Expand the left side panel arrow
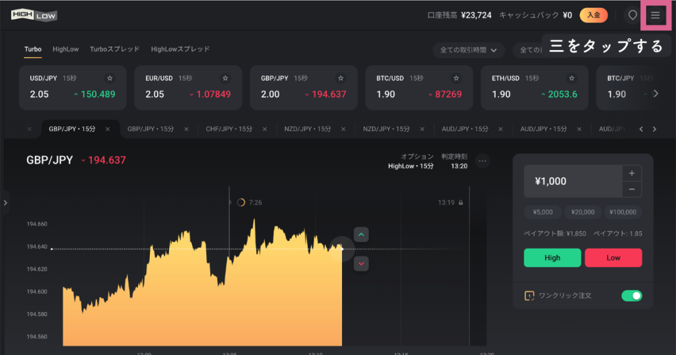Screen dimensions: 676x355 click(5, 203)
